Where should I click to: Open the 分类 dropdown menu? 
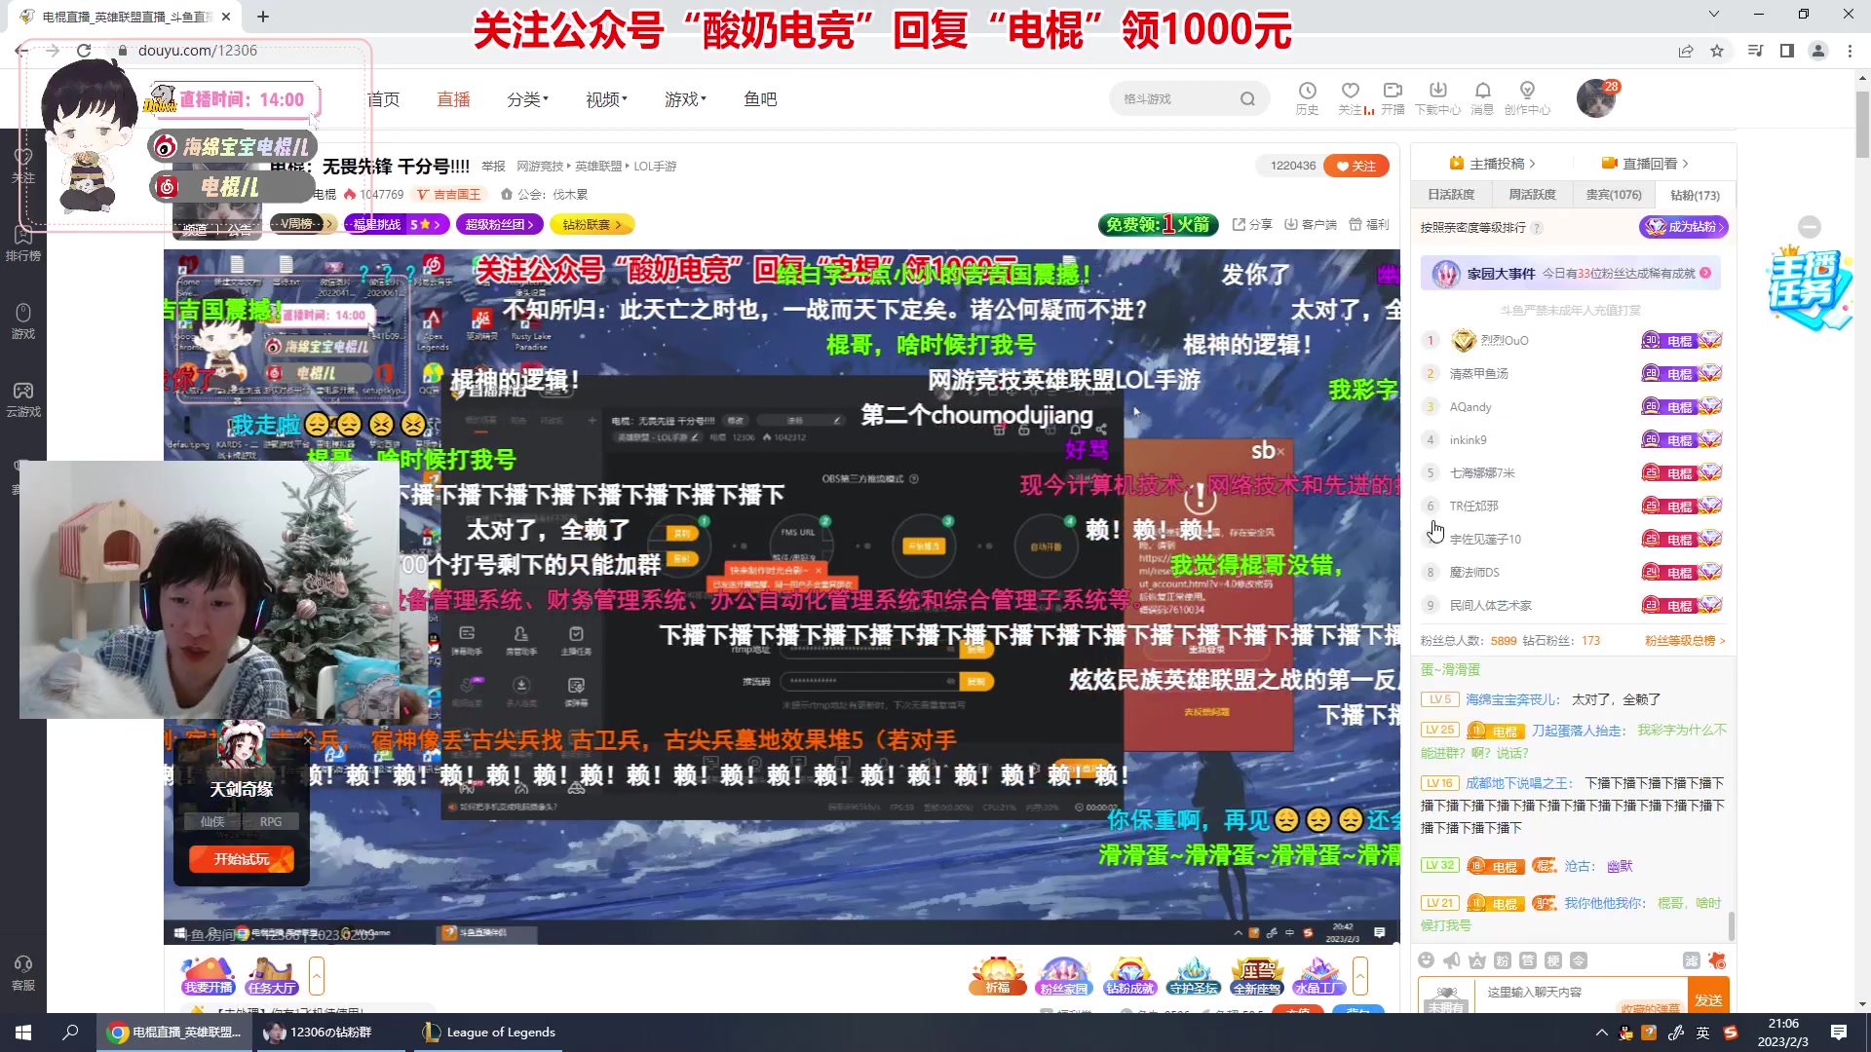[x=527, y=98]
